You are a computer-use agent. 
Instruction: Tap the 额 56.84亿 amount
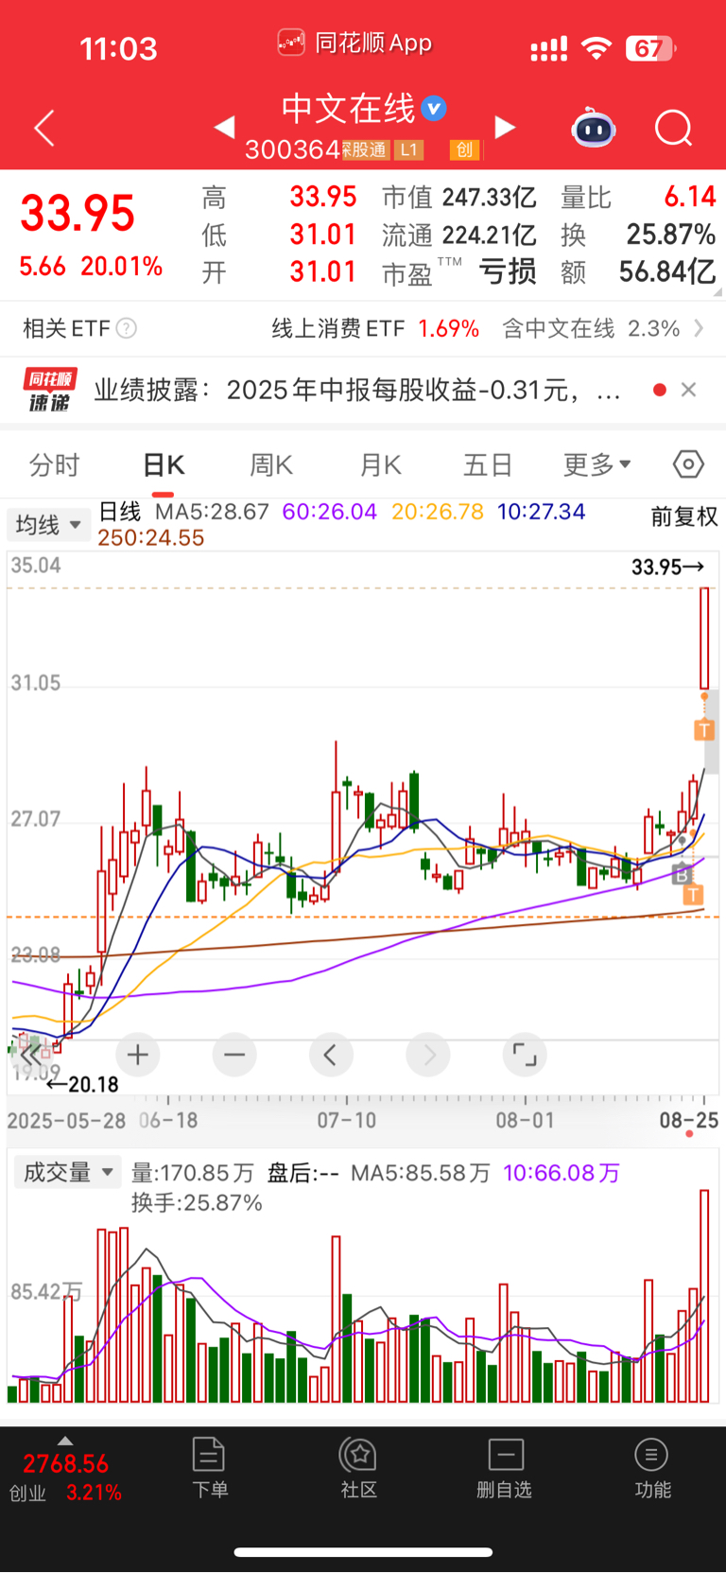(x=638, y=272)
